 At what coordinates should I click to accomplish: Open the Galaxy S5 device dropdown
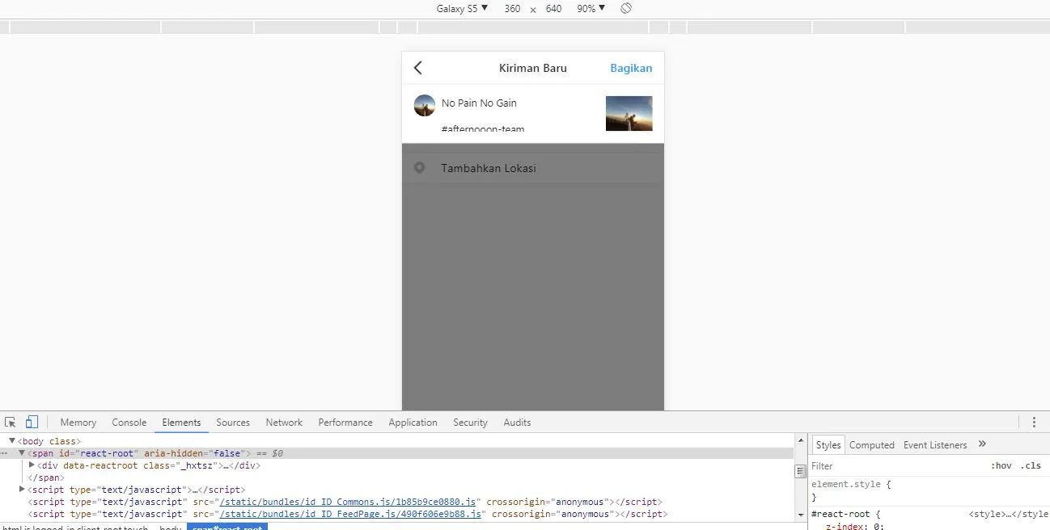click(459, 8)
